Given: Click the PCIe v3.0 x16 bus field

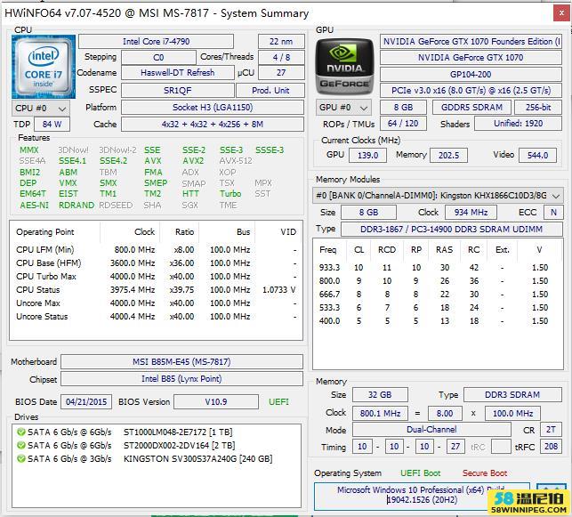Looking at the screenshot, I should (471, 91).
